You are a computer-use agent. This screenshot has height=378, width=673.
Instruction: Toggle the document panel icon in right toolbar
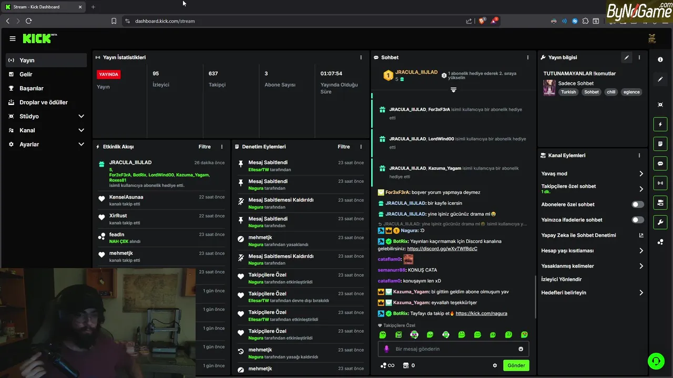point(660,144)
